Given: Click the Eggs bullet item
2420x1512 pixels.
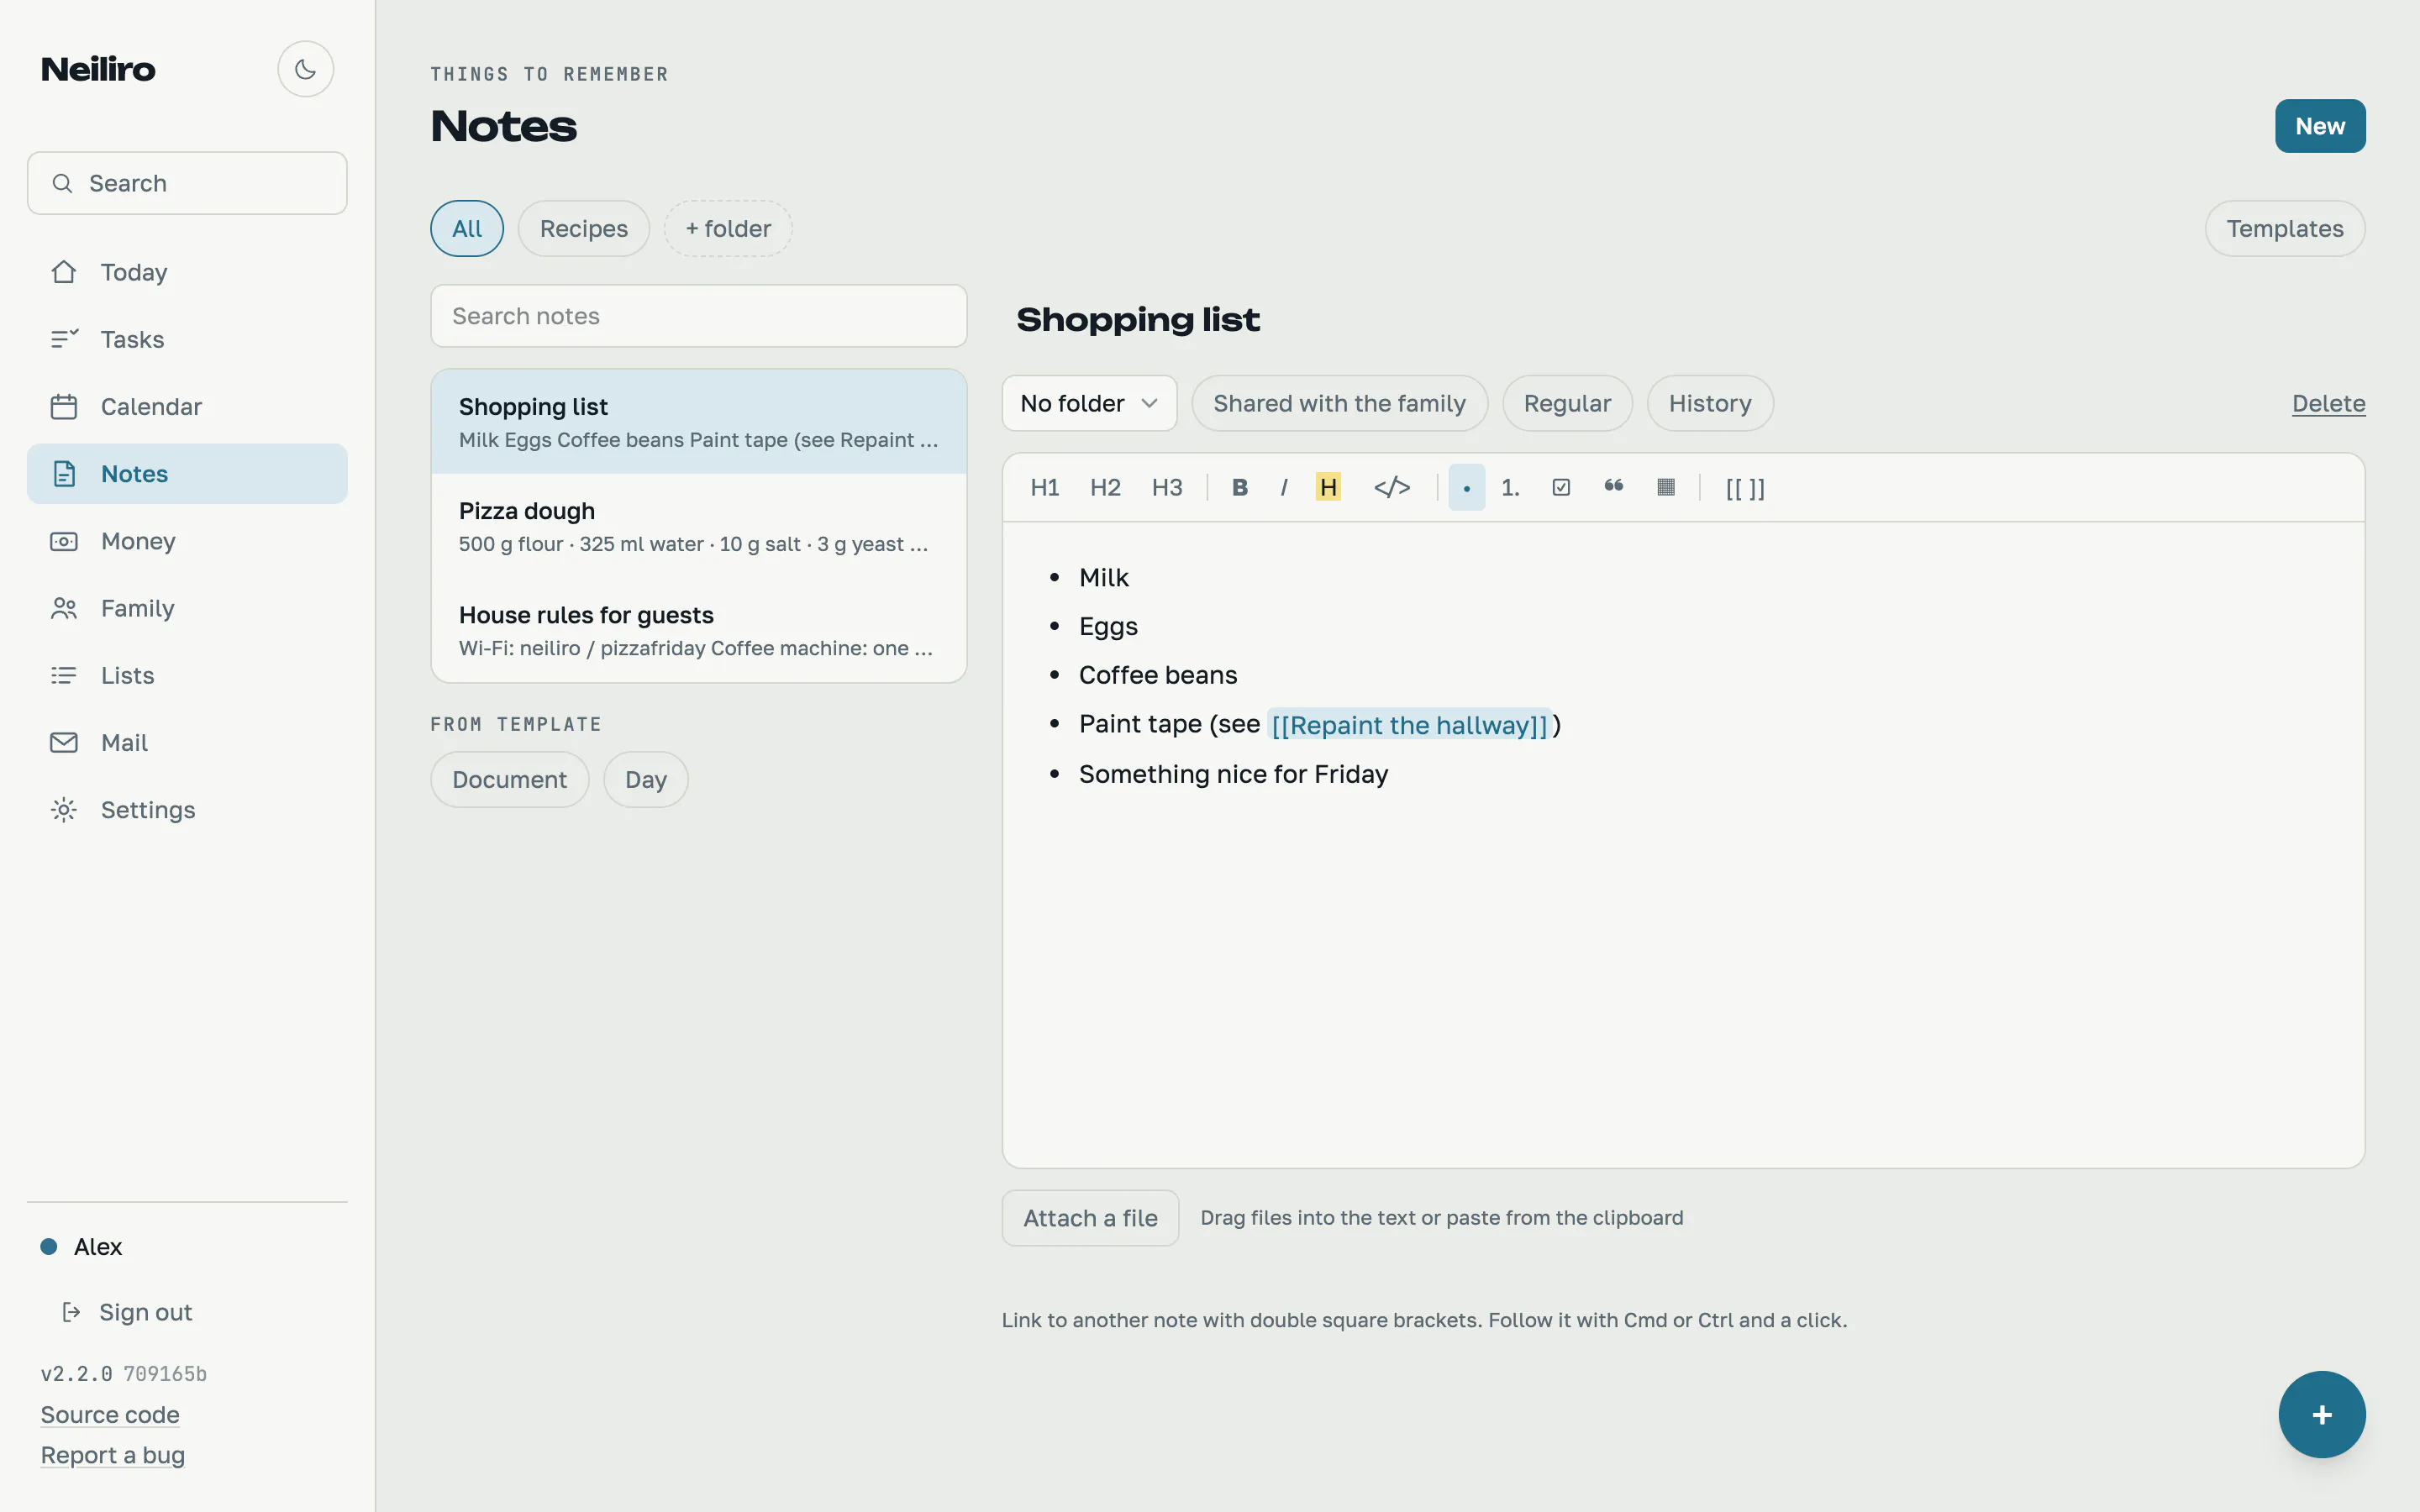Looking at the screenshot, I should coord(1108,626).
